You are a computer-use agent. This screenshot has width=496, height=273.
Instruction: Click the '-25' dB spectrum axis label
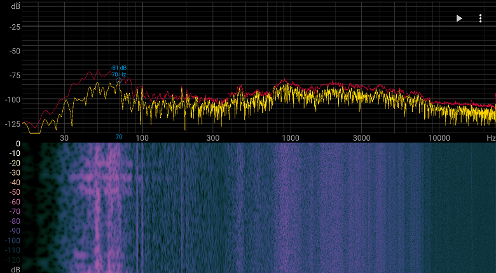[15, 27]
